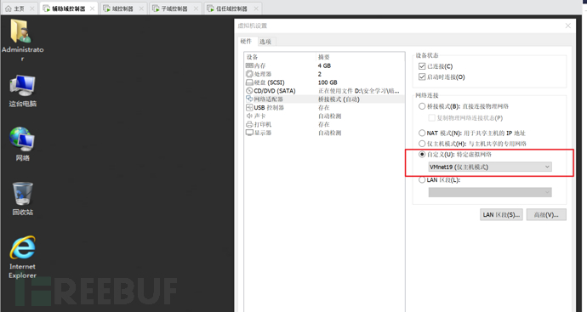Open the 这台电脑 desktop icon
The height and width of the screenshot is (312, 587).
tap(22, 91)
